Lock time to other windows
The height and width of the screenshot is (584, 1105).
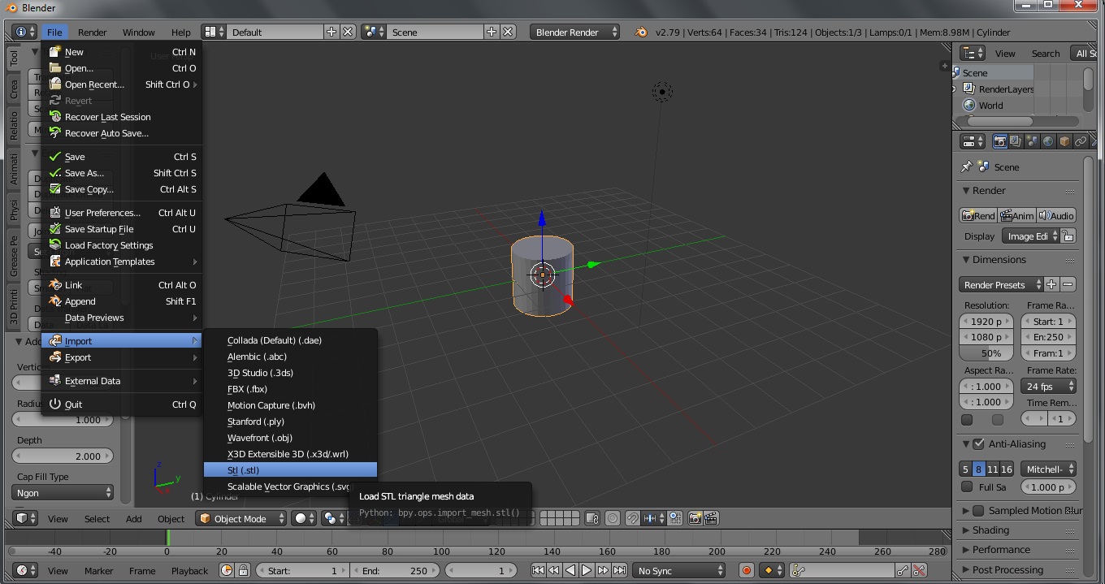click(x=243, y=570)
